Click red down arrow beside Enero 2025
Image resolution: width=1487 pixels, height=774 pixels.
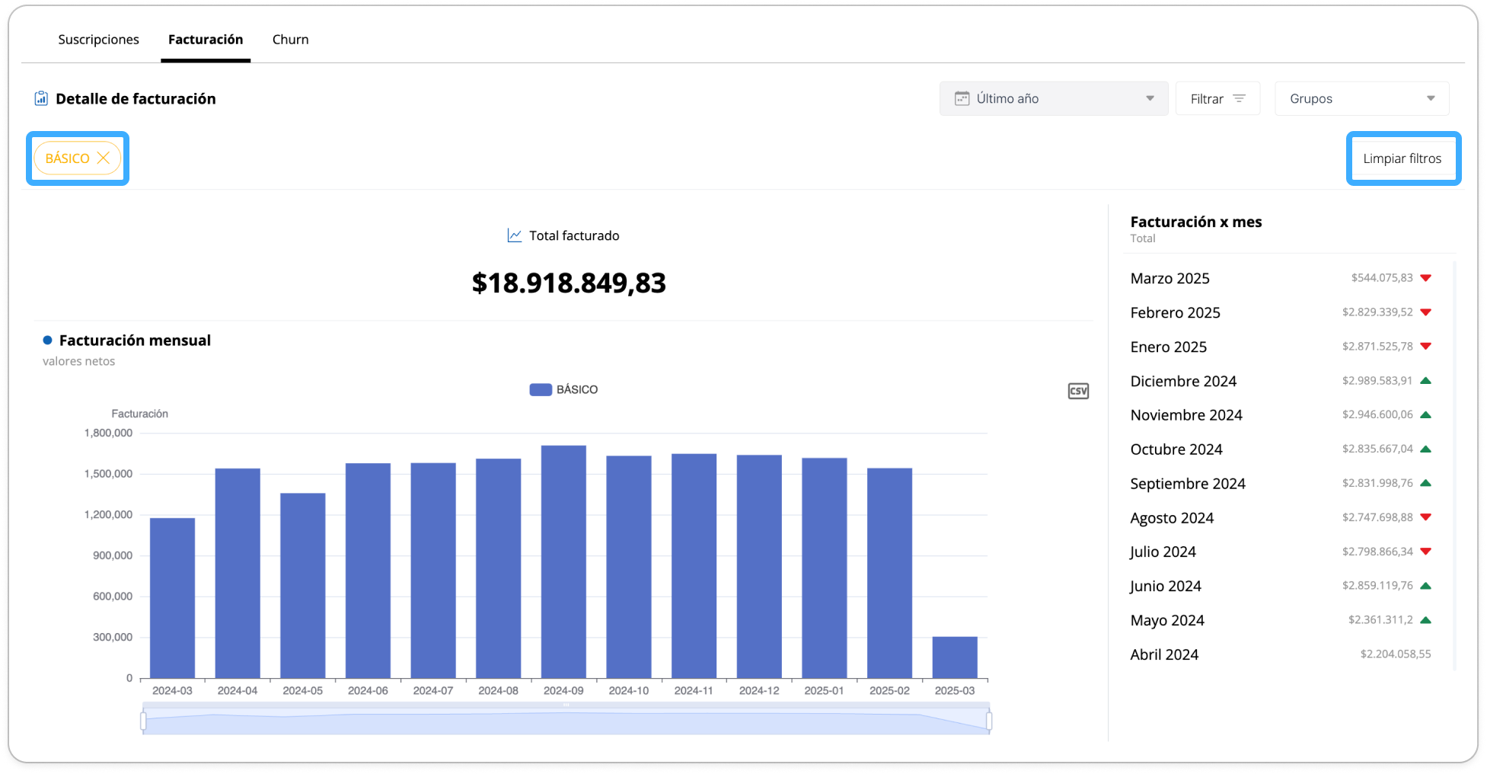tap(1425, 347)
